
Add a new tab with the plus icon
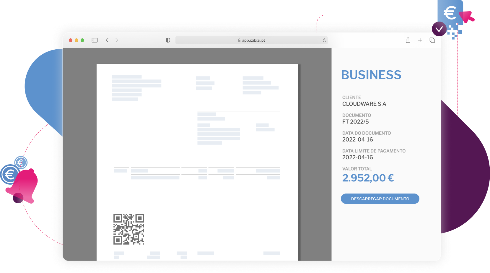[x=420, y=40]
